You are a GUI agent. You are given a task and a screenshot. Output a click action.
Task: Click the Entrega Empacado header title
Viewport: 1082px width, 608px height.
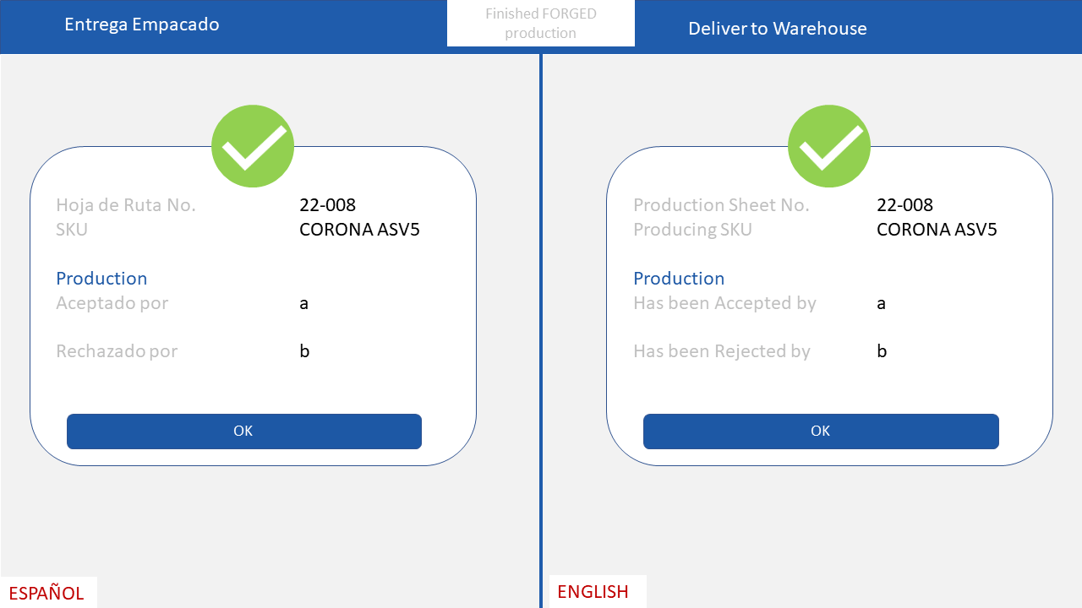(x=142, y=24)
